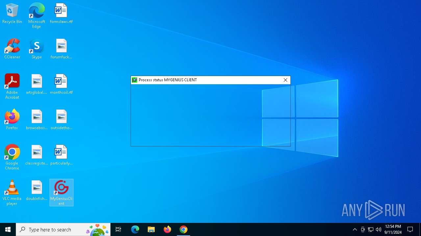Open CCleaner desktop shortcut
Viewport: 421px width, 236px height.
[x=12, y=49]
